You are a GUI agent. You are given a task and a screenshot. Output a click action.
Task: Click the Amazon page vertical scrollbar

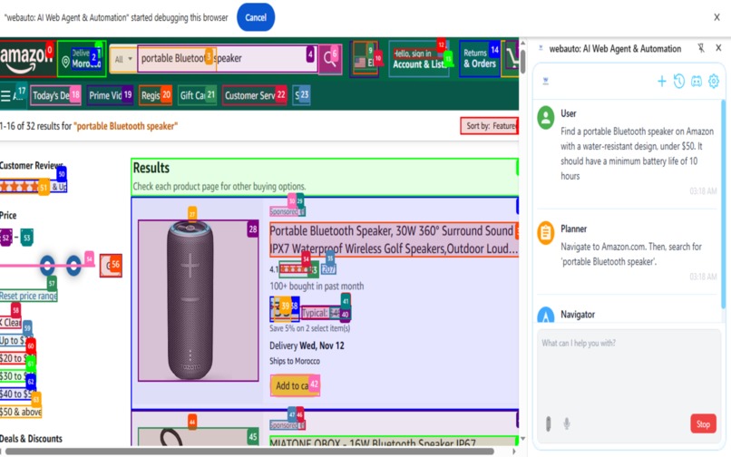[523, 61]
